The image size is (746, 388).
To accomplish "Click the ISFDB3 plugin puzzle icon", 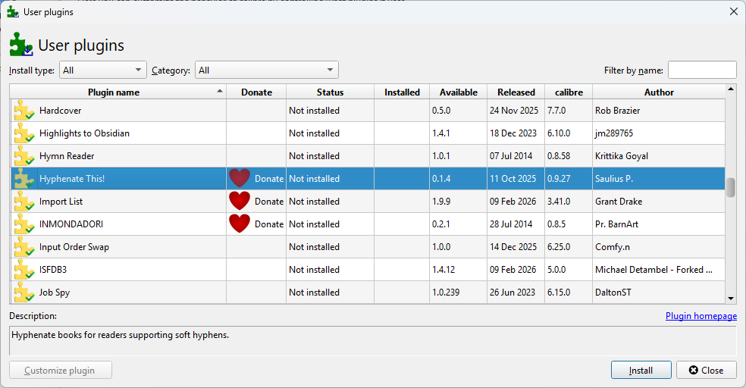I will [x=24, y=270].
